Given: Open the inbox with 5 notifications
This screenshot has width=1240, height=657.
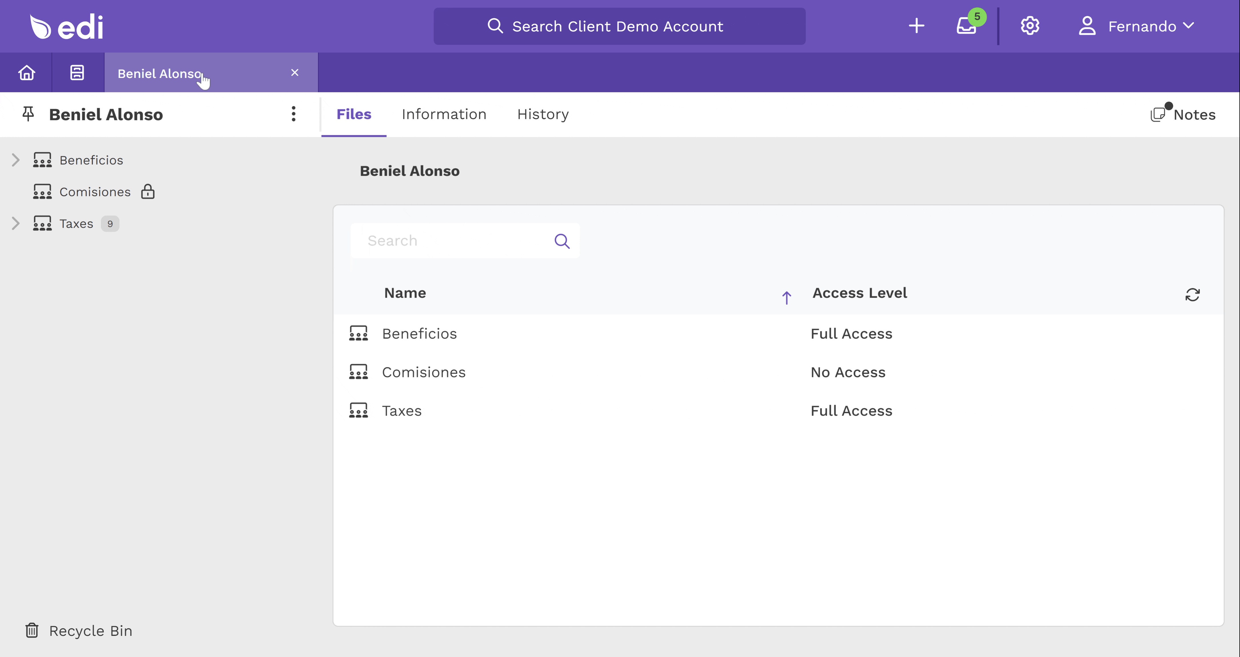Looking at the screenshot, I should pos(967,27).
